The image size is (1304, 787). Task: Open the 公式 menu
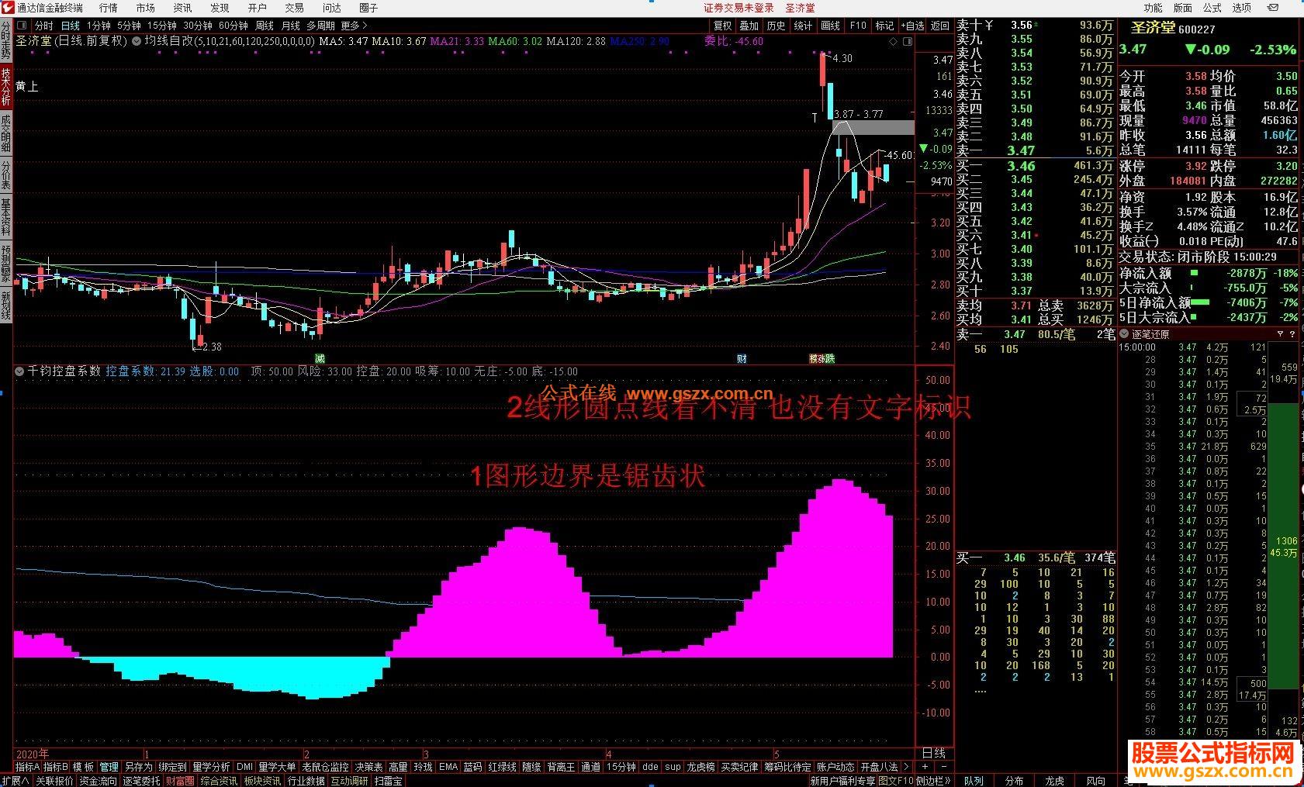click(x=1212, y=8)
